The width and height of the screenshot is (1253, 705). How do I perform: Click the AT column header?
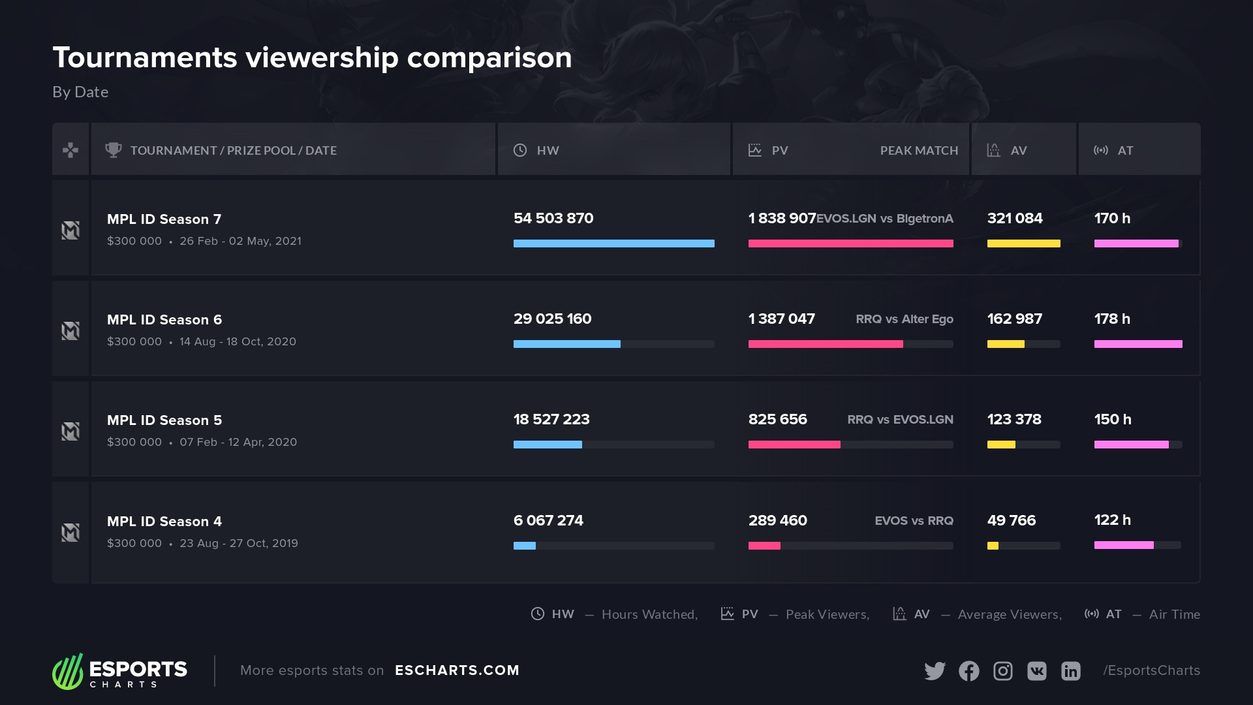(x=1124, y=150)
